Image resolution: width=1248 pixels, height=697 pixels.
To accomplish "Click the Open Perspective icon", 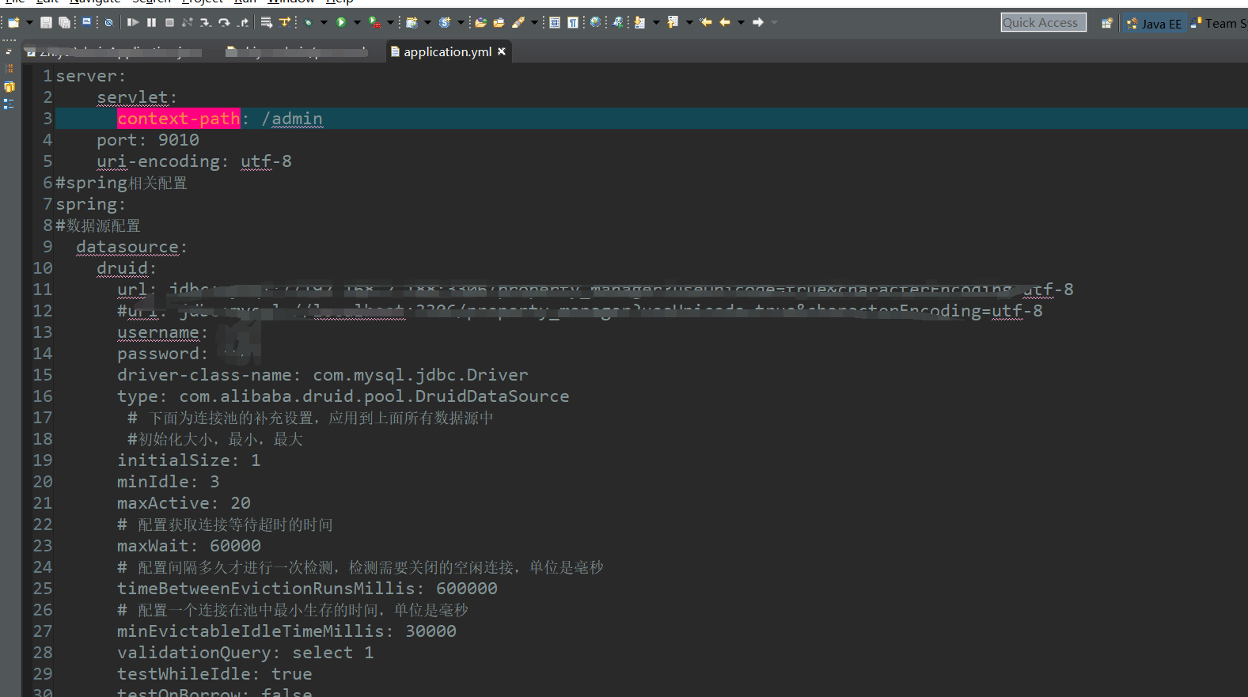I will click(x=1106, y=23).
